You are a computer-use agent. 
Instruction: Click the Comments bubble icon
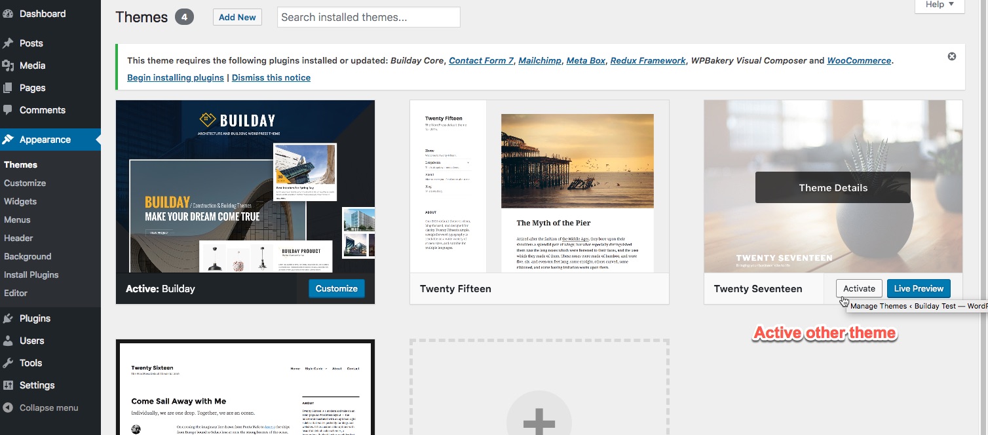[x=8, y=110]
